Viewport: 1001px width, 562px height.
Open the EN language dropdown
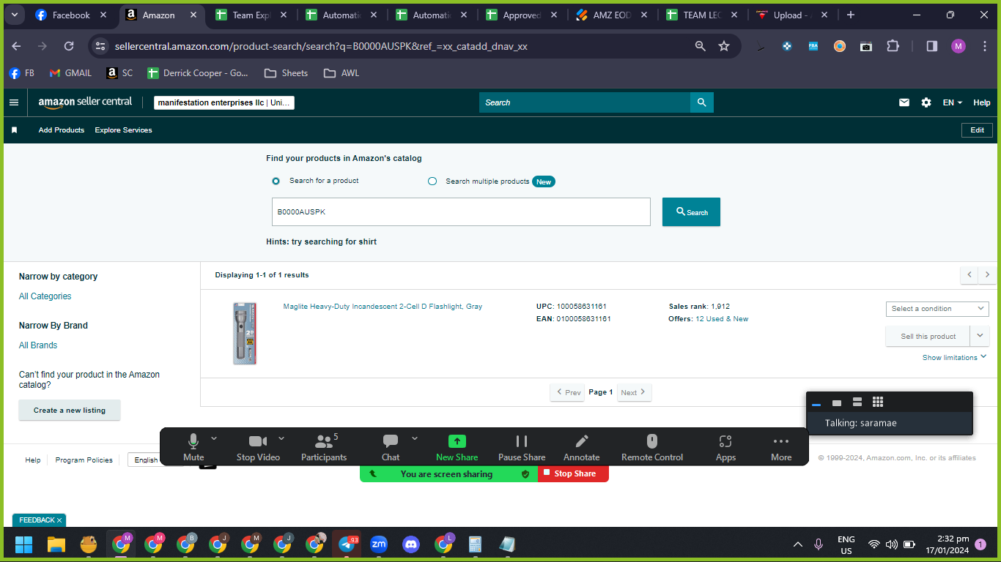[x=953, y=102]
